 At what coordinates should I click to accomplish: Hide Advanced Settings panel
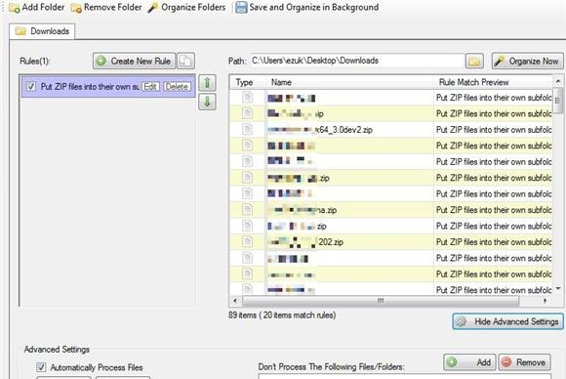click(x=507, y=321)
